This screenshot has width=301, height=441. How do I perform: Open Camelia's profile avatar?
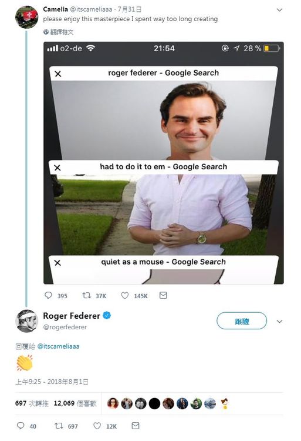click(26, 17)
